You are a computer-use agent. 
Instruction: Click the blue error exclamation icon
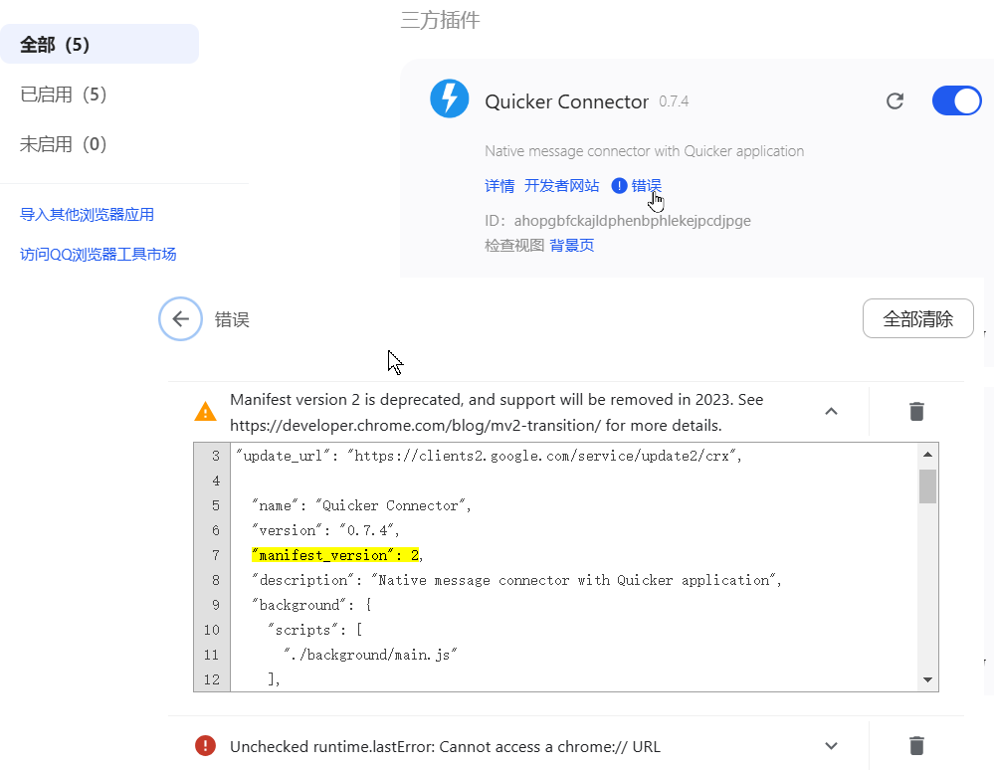[619, 186]
